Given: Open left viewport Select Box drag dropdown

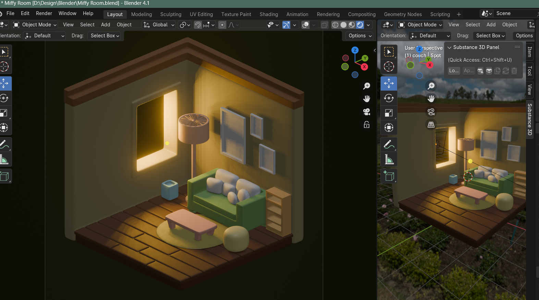Looking at the screenshot, I should (x=105, y=36).
